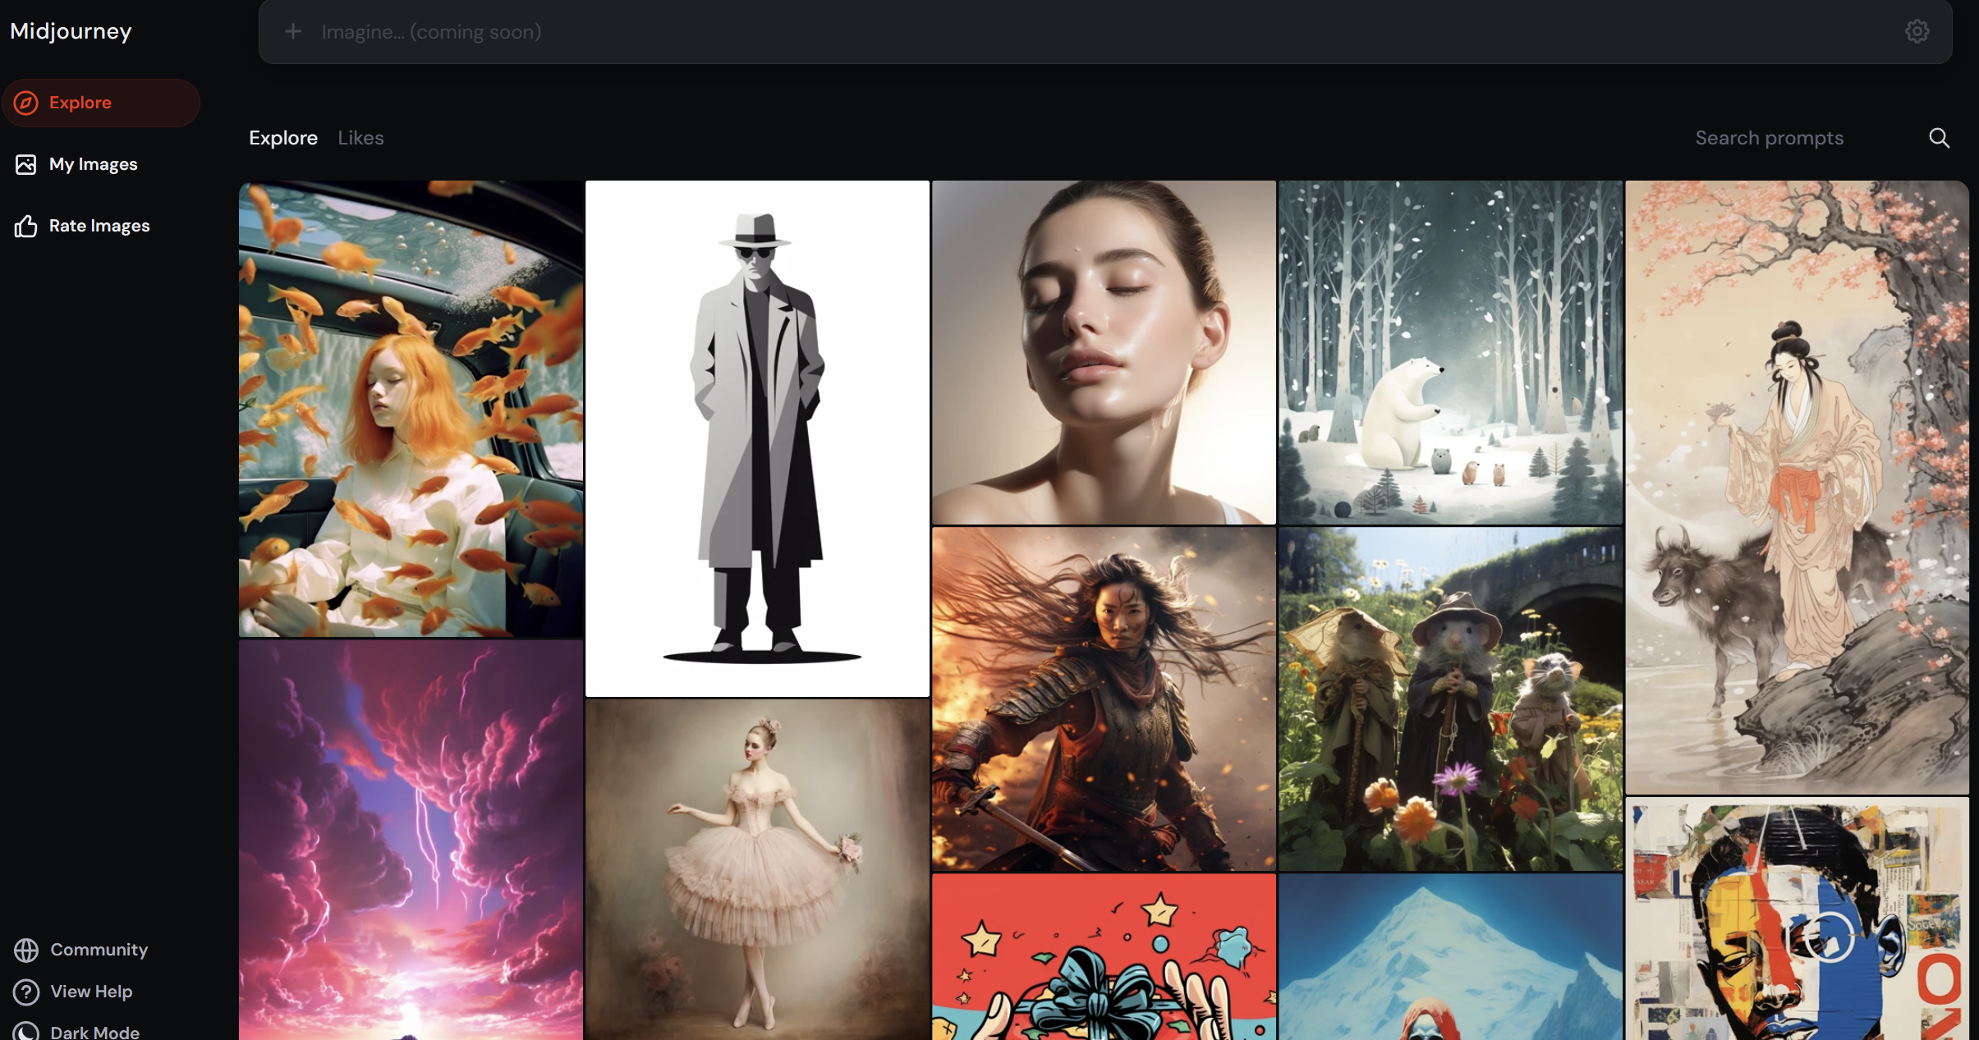Click the Community icon
1979x1040 pixels.
(26, 947)
